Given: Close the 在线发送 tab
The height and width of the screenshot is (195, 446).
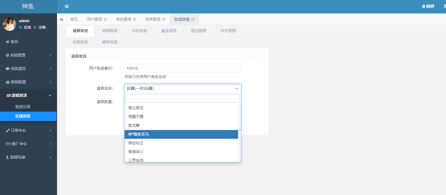Looking at the screenshot, I should [x=193, y=20].
